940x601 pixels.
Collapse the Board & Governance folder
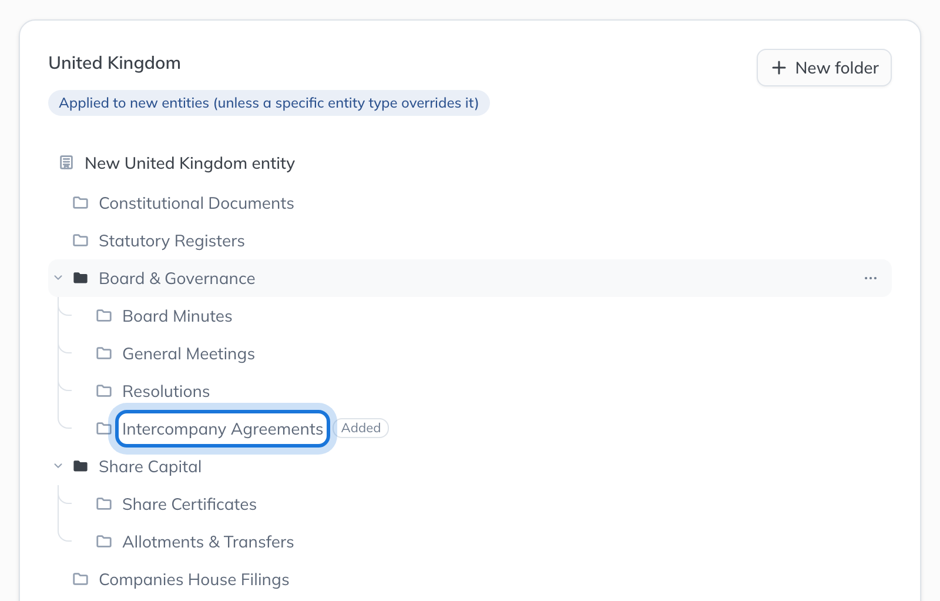(58, 278)
